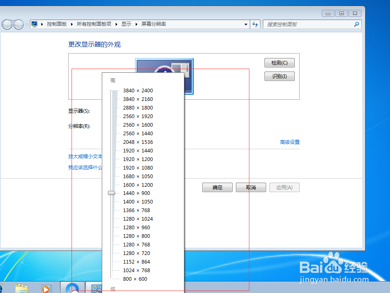Select the 2560 × 1920 resolution
The width and height of the screenshot is (390, 293).
click(x=138, y=116)
